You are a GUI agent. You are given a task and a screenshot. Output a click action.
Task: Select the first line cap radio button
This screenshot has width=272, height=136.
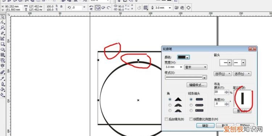[x=191, y=100]
